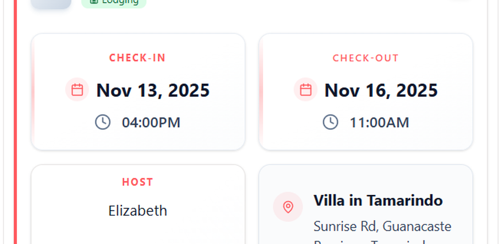The height and width of the screenshot is (244, 500).
Task: Click the round button at card's top-right
Action: tap(460, 1)
